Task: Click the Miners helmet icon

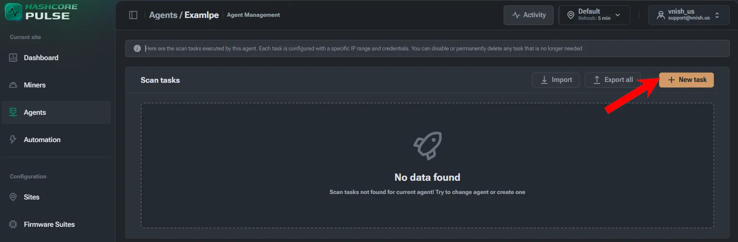Action: click(13, 85)
